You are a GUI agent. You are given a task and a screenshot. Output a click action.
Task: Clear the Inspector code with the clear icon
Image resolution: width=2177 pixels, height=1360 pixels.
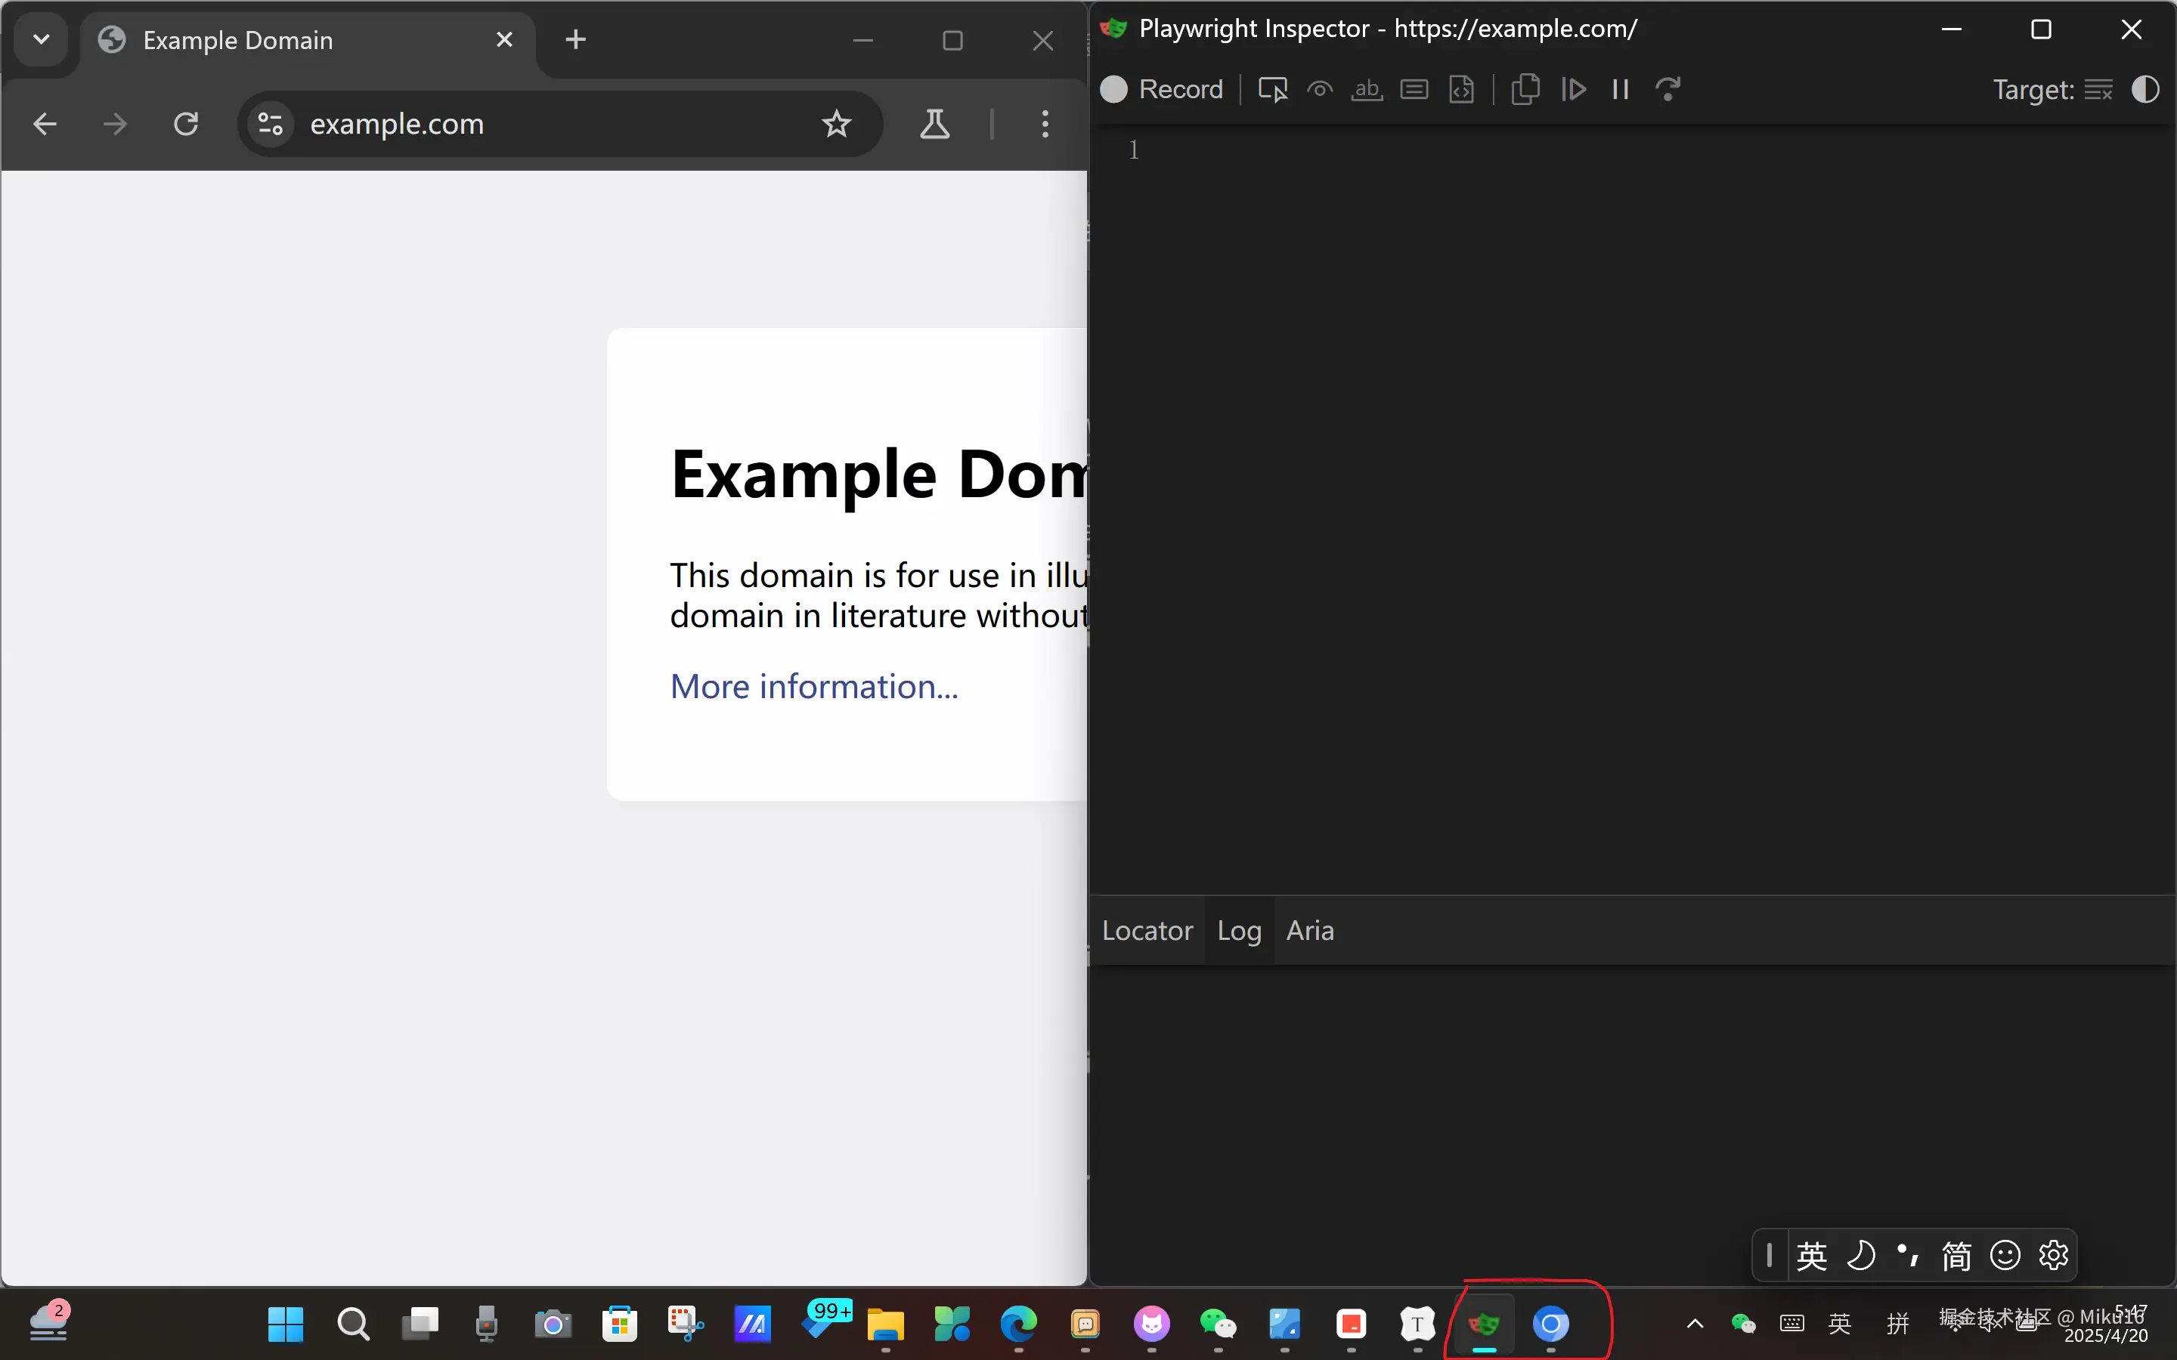[2098, 89]
